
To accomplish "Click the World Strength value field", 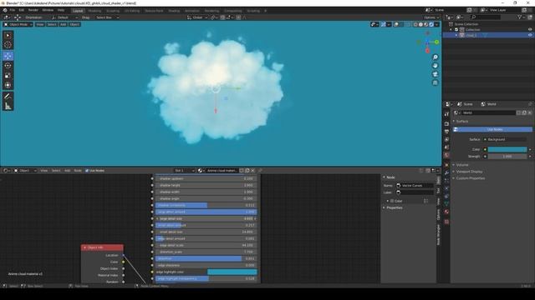I will pos(507,157).
